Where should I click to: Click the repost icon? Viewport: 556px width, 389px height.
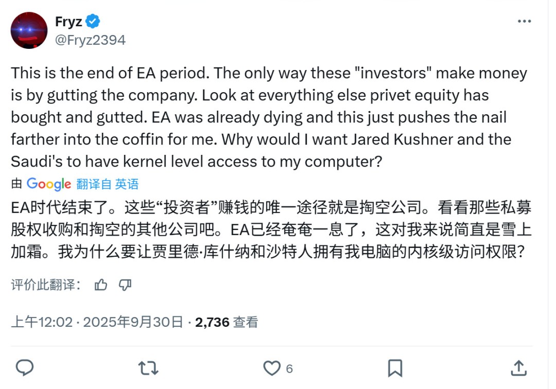pyautogui.click(x=148, y=368)
